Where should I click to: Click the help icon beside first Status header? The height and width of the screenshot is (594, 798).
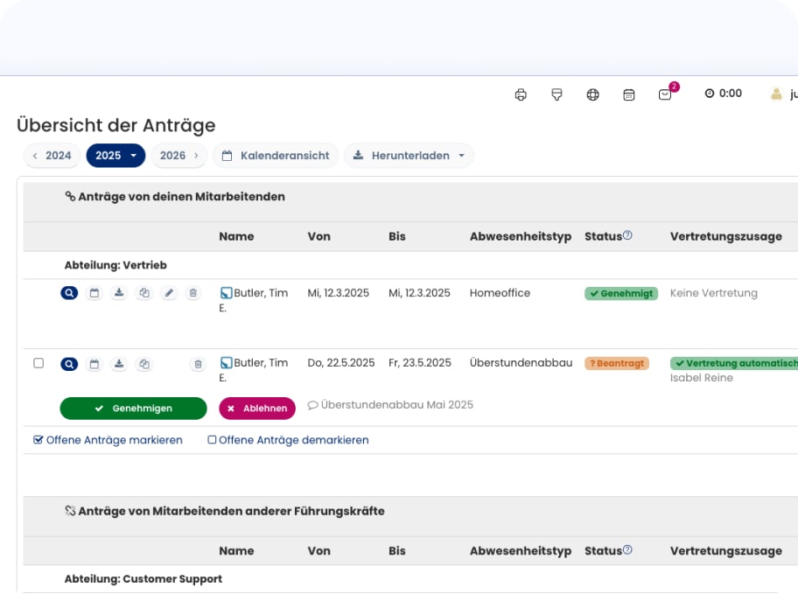(x=627, y=235)
